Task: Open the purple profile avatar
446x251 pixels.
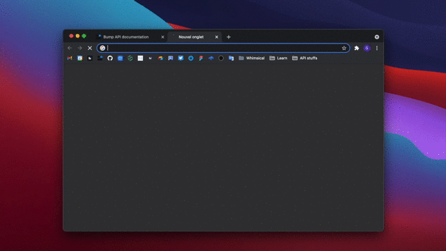Action: [367, 48]
